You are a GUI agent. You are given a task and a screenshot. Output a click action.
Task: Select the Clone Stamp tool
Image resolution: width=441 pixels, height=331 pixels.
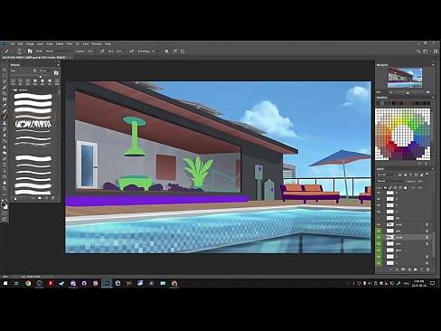pyautogui.click(x=5, y=123)
